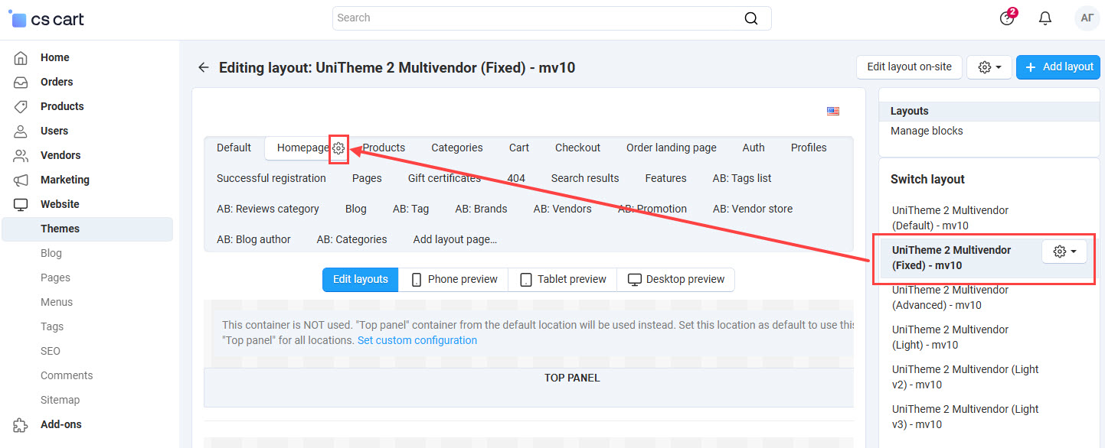The image size is (1105, 448).
Task: Open the notifications bell
Action: pos(1045,18)
